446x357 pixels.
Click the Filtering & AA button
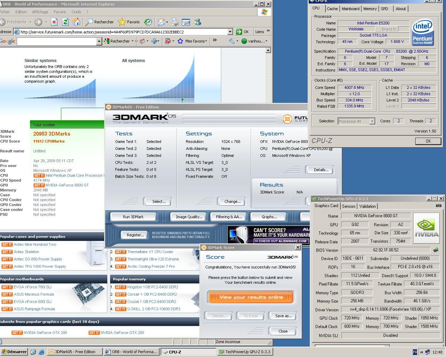(229, 217)
